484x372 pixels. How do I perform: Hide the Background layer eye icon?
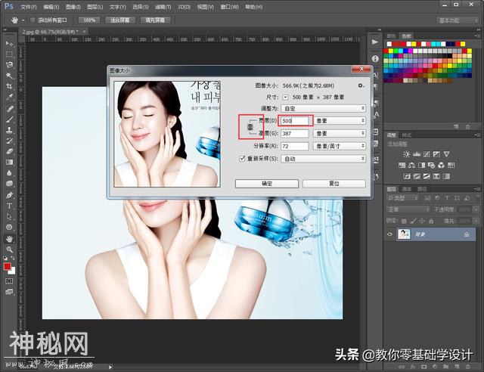[x=389, y=234]
